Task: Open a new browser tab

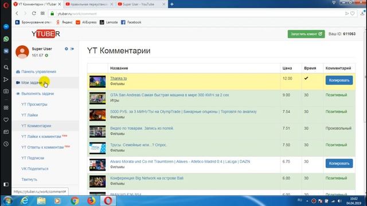Action: click(172, 4)
